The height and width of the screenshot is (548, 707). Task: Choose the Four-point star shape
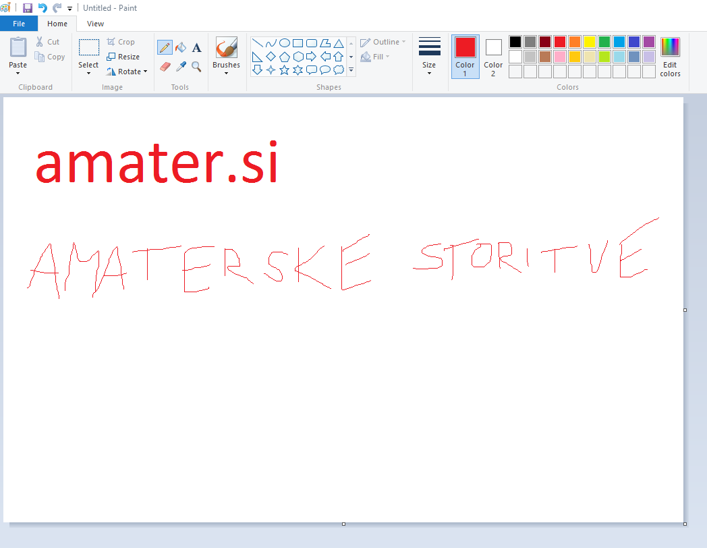coord(271,70)
